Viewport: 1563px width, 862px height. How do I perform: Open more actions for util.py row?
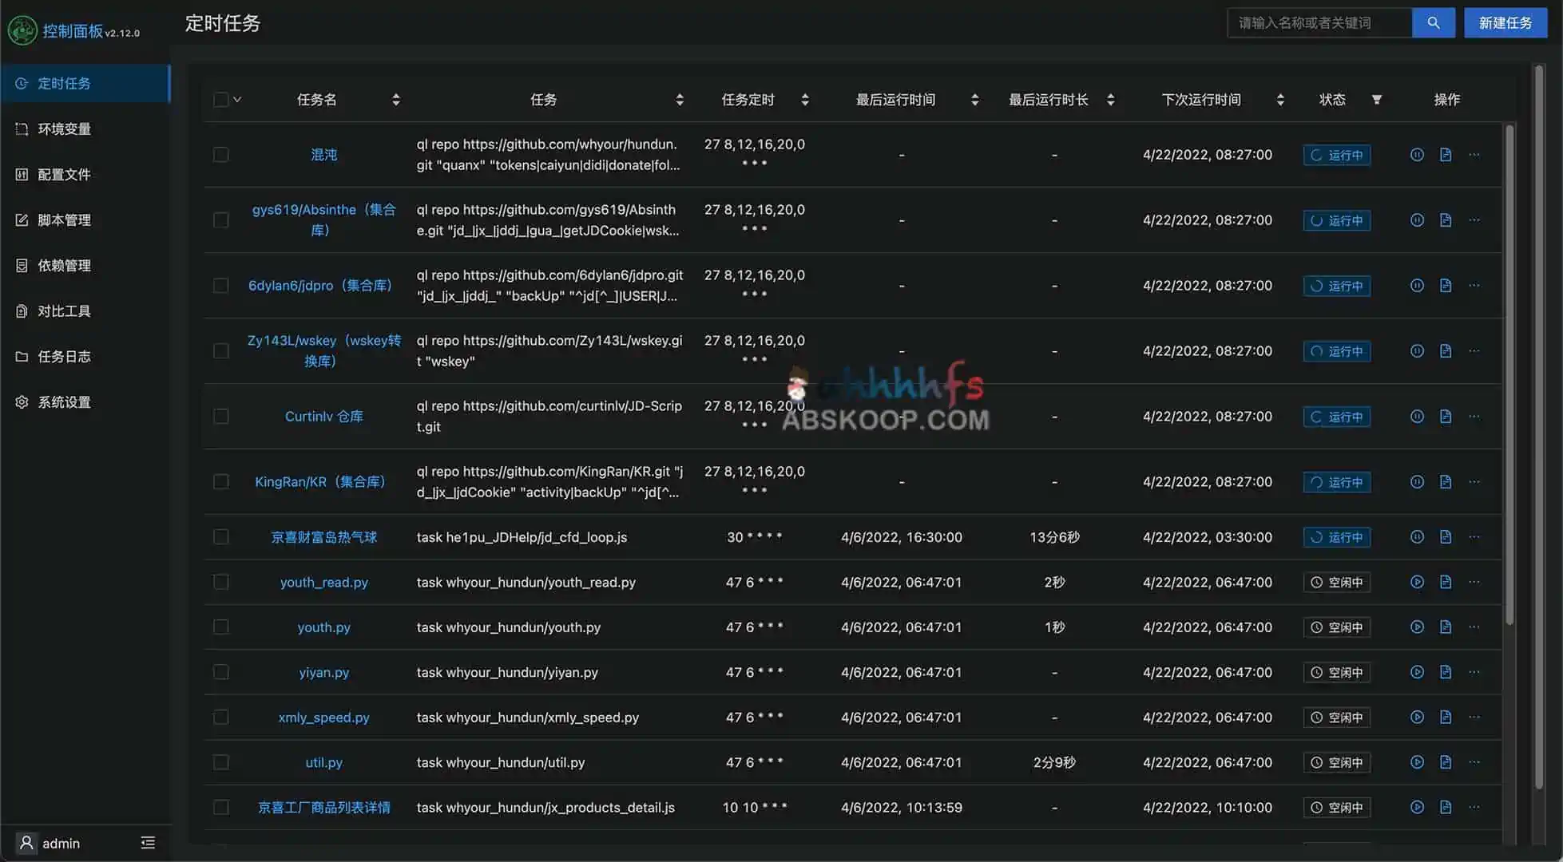(x=1474, y=762)
